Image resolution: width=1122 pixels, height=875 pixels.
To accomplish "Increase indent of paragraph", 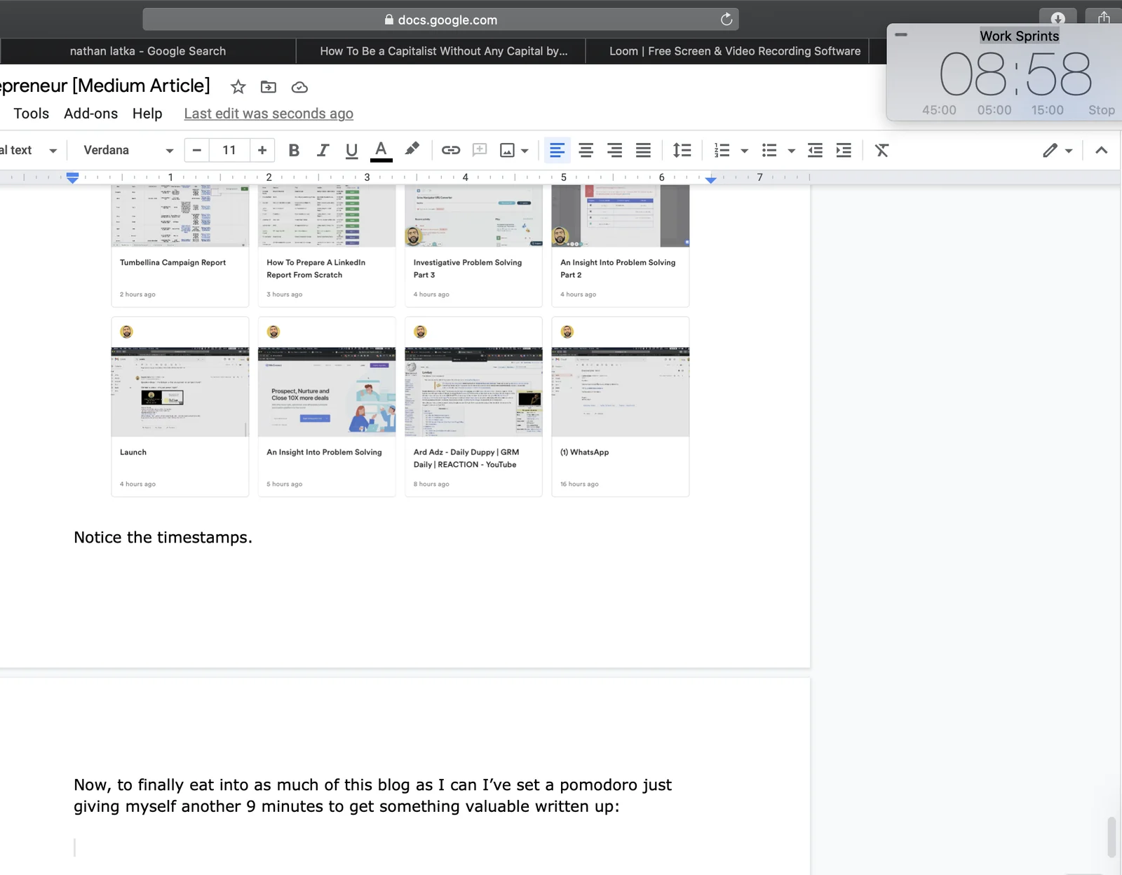I will pos(844,150).
